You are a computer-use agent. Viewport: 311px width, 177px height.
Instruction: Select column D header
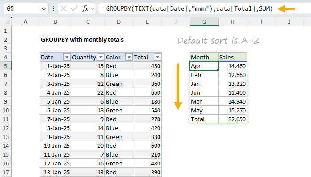tap(119, 22)
